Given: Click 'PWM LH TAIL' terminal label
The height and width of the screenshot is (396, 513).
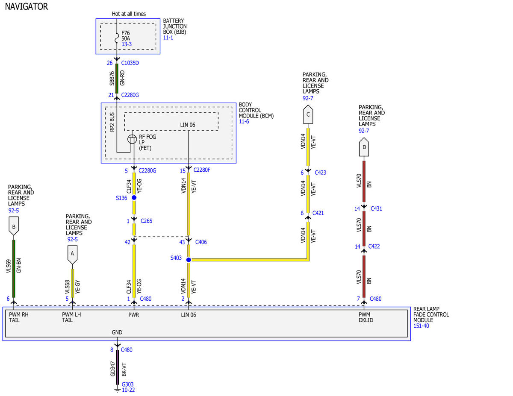Looking at the screenshot, I should [71, 317].
